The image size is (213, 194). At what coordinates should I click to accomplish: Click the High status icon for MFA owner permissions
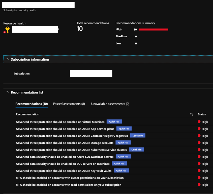pyautogui.click(x=199, y=178)
